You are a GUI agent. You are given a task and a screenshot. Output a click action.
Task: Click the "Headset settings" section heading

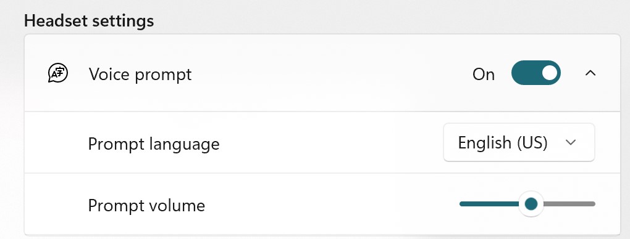[x=89, y=20]
